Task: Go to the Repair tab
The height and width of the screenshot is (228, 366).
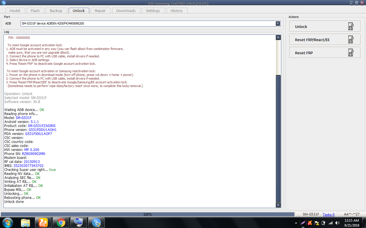Action: 100,11
